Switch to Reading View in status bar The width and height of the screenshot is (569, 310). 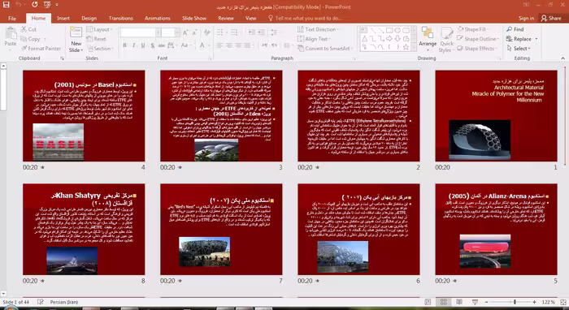pyautogui.click(x=459, y=302)
